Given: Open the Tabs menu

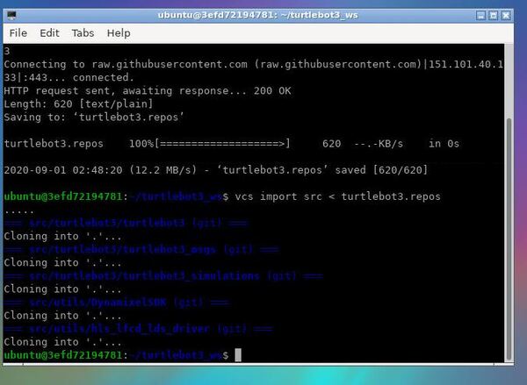Looking at the screenshot, I should coord(83,33).
